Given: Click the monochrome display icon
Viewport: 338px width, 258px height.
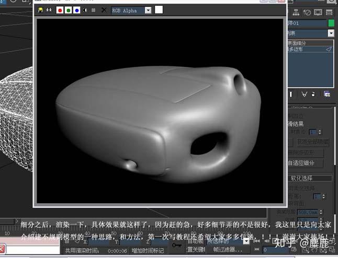Looking at the screenshot, I should click(x=93, y=10).
